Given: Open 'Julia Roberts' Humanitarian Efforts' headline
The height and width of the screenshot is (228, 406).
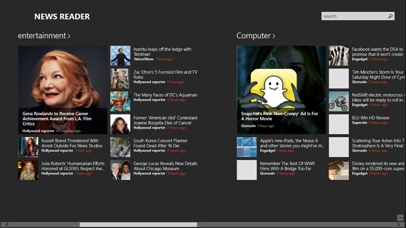Looking at the screenshot, I should pos(73,166).
